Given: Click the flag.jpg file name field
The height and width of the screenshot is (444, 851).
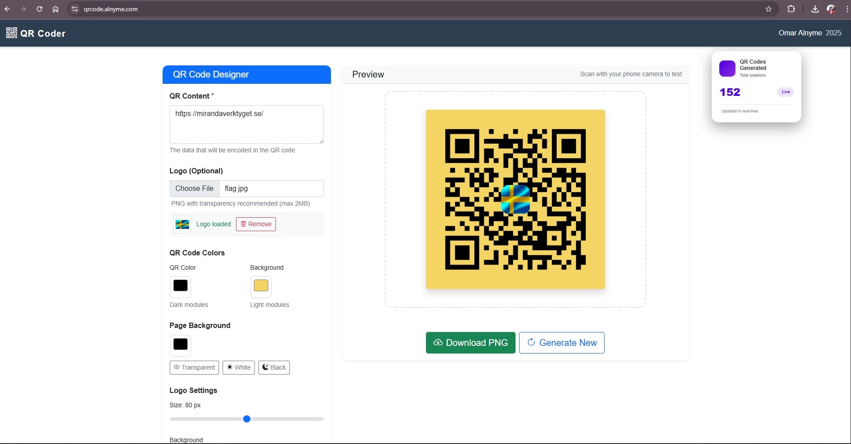Looking at the screenshot, I should tap(271, 189).
